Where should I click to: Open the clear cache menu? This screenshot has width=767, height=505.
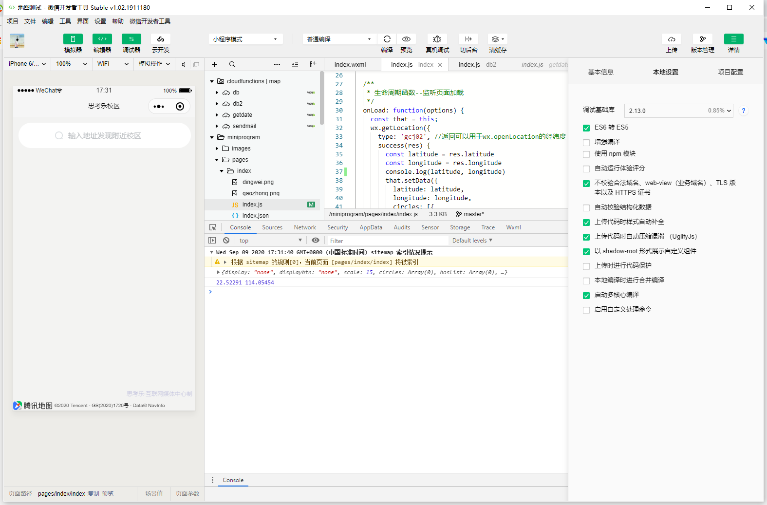(498, 39)
